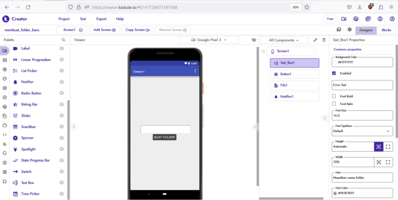Open browser downloads icon
Image resolution: width=398 pixels, height=200 pixels.
pos(360,7)
